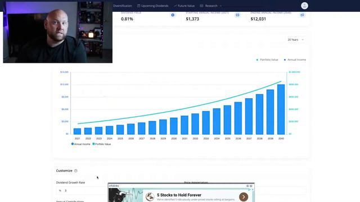The image size is (360, 202).
Task: Close the infolinks ad banner
Action: point(251,186)
